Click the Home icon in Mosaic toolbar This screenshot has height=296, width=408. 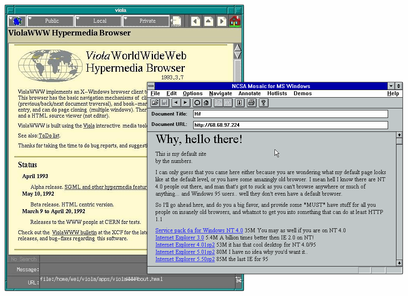click(206, 103)
